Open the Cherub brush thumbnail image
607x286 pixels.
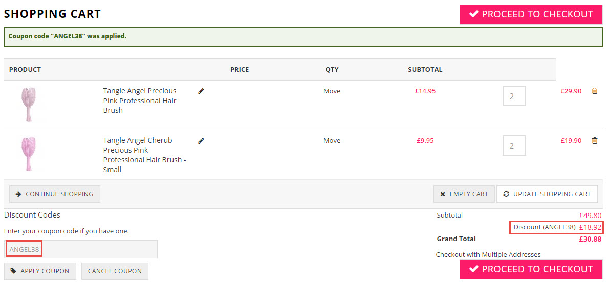point(29,154)
